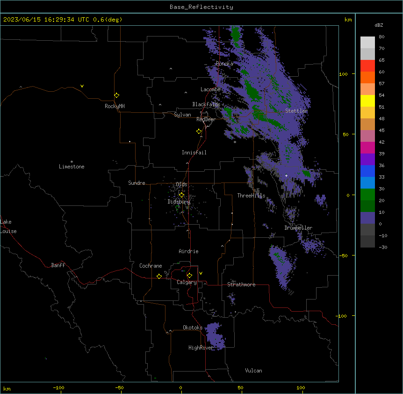Click the Strathmore label

click(241, 285)
